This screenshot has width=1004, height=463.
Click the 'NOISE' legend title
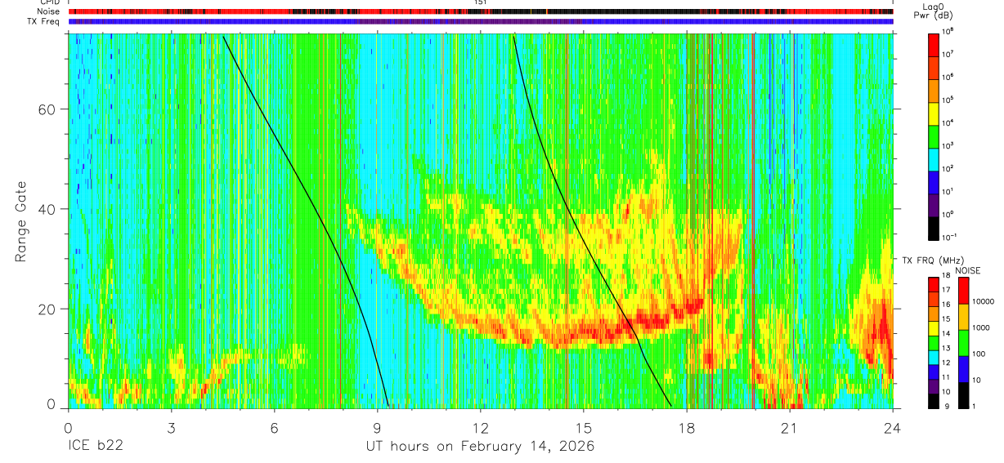tap(967, 269)
